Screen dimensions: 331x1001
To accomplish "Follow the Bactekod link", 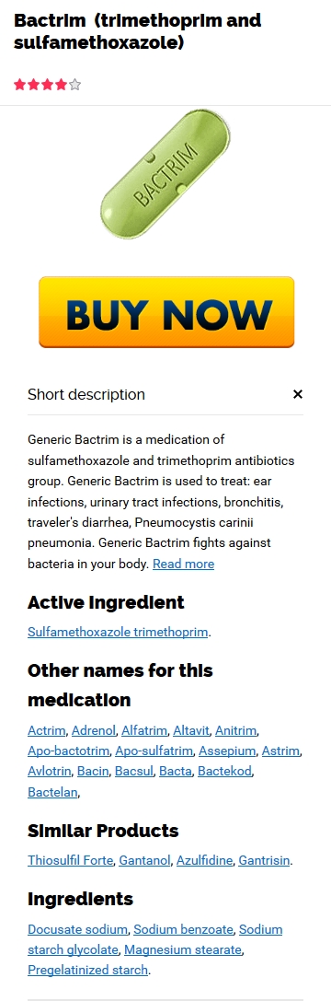I will 225,771.
